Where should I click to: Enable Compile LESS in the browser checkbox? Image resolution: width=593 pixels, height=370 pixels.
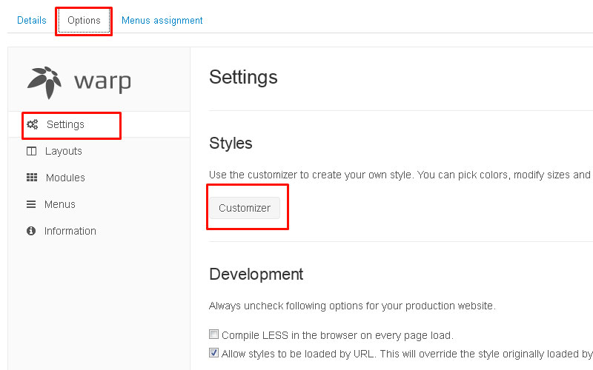214,334
